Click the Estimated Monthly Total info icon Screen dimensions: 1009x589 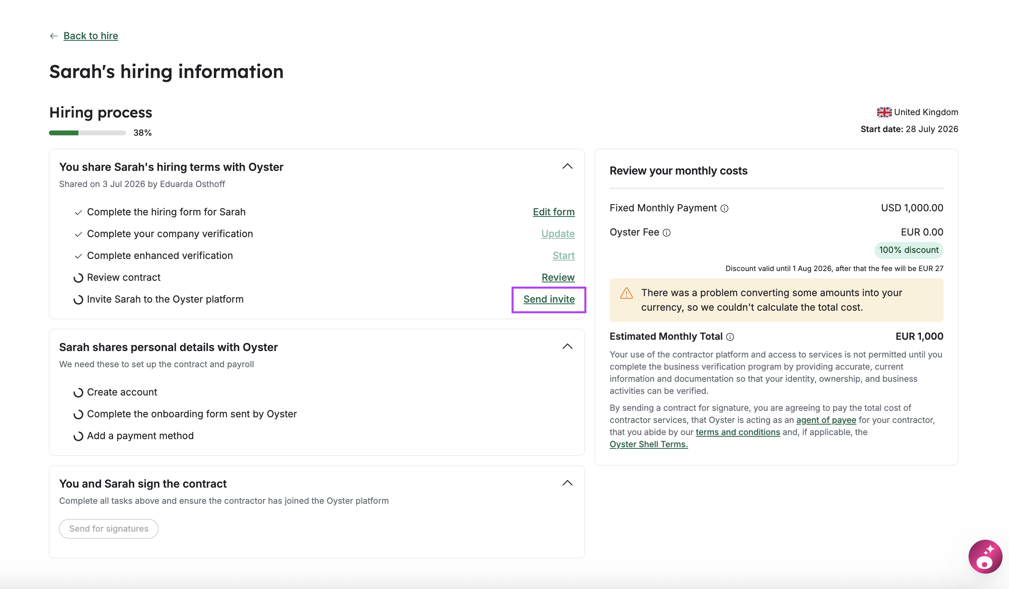(730, 337)
